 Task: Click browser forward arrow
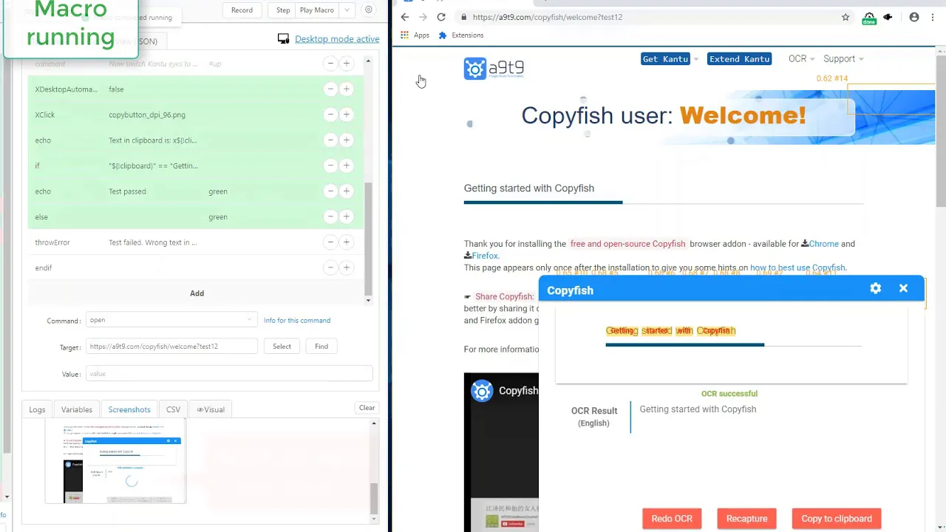point(423,17)
